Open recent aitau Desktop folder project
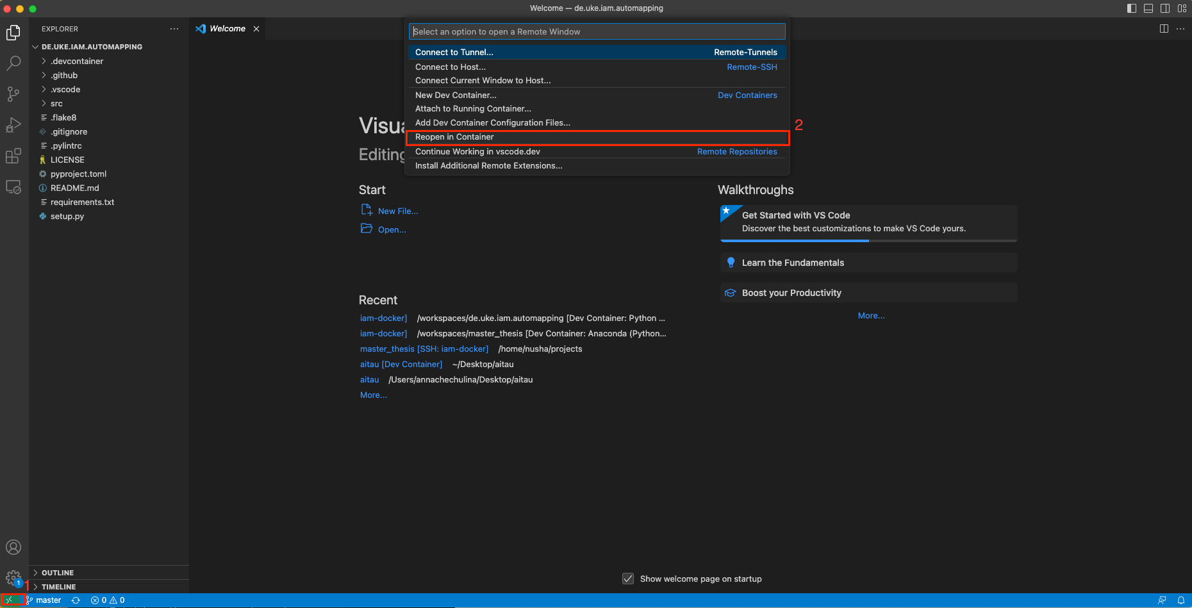Image resolution: width=1192 pixels, height=608 pixels. click(370, 380)
